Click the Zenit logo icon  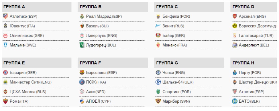tap(158, 26)
